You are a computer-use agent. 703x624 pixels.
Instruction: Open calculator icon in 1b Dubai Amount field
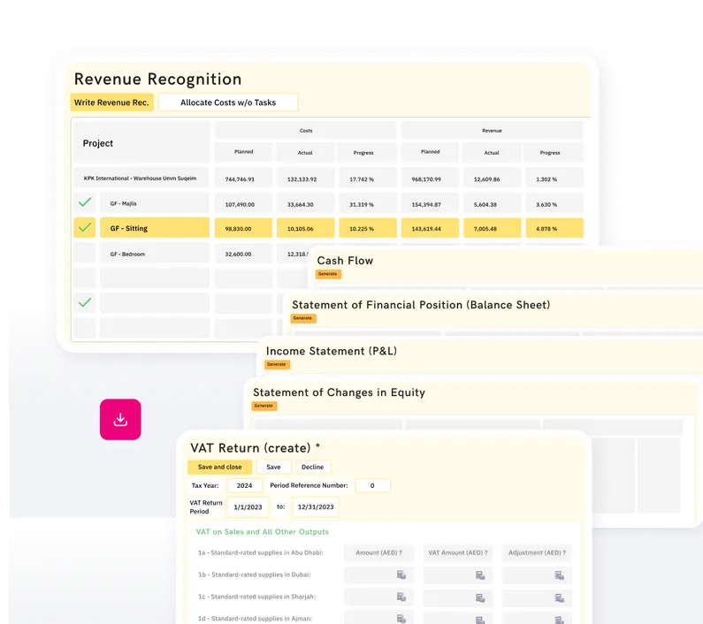click(x=401, y=575)
